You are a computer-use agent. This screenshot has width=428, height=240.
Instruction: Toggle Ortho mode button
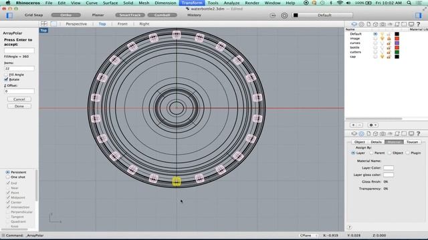pyautogui.click(x=66, y=15)
